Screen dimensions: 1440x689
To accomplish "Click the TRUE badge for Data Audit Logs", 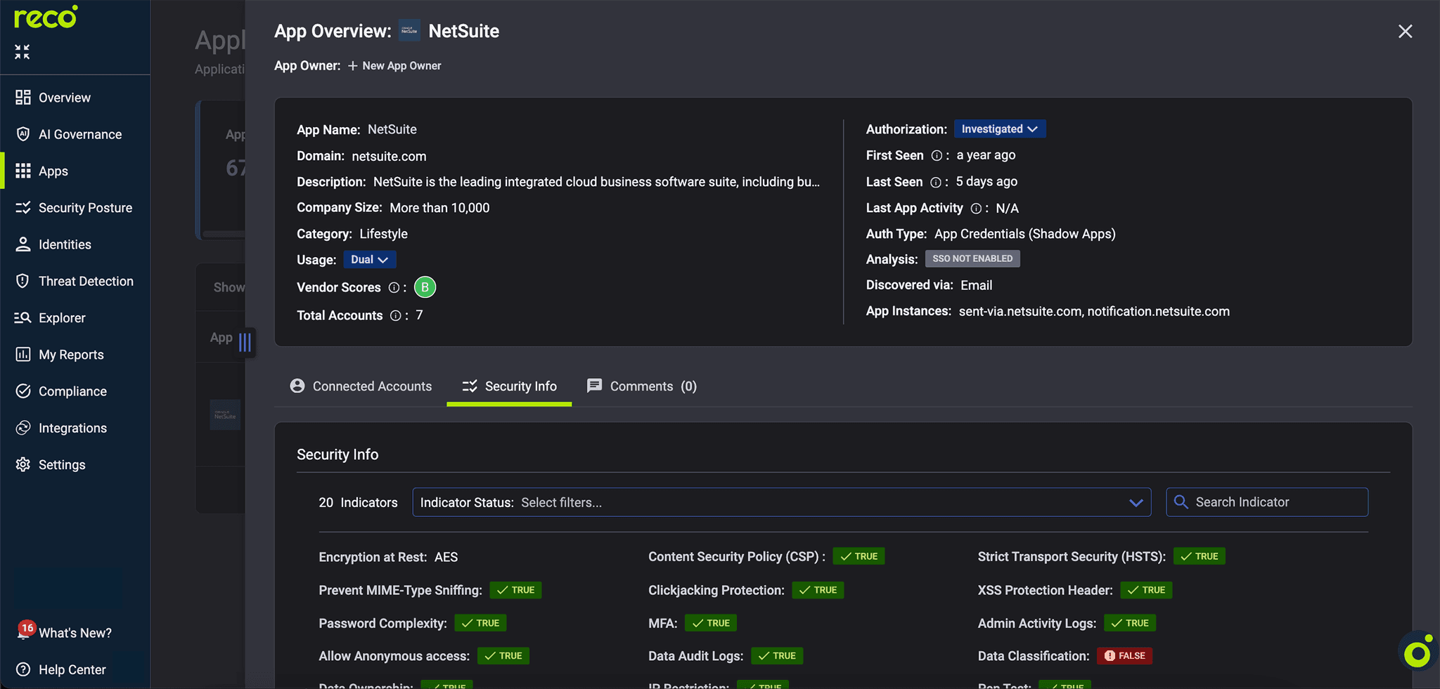I will click(x=777, y=656).
